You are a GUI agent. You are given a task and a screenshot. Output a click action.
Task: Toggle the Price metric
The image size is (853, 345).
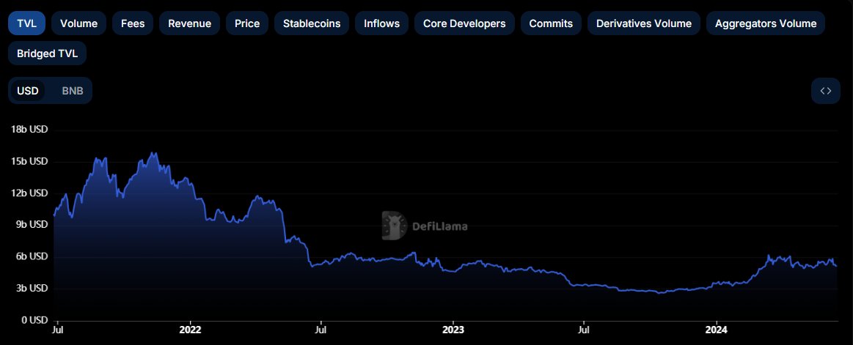coord(247,23)
